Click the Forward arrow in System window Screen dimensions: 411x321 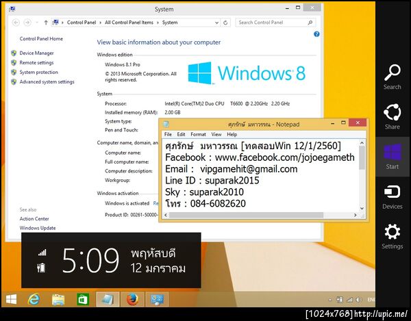pos(27,23)
